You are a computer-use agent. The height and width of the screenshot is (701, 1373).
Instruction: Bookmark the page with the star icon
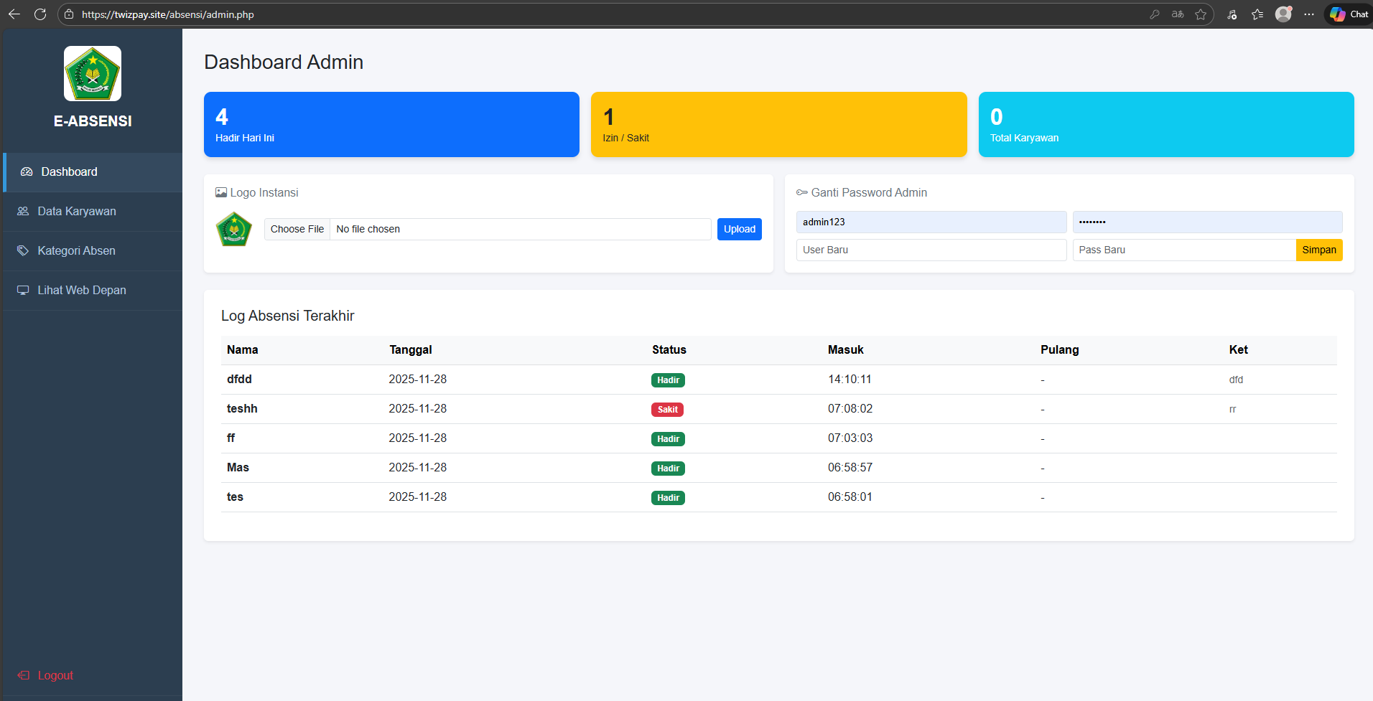click(x=1201, y=14)
